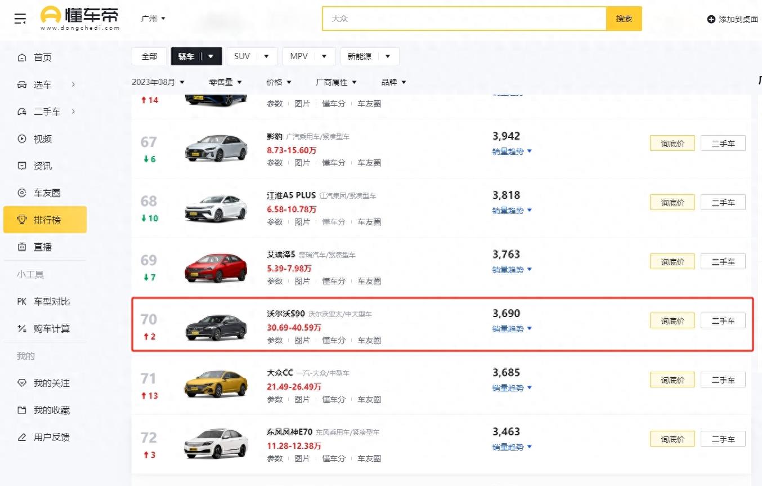Click the play icon beside 视频
The image size is (762, 486).
coord(22,139)
